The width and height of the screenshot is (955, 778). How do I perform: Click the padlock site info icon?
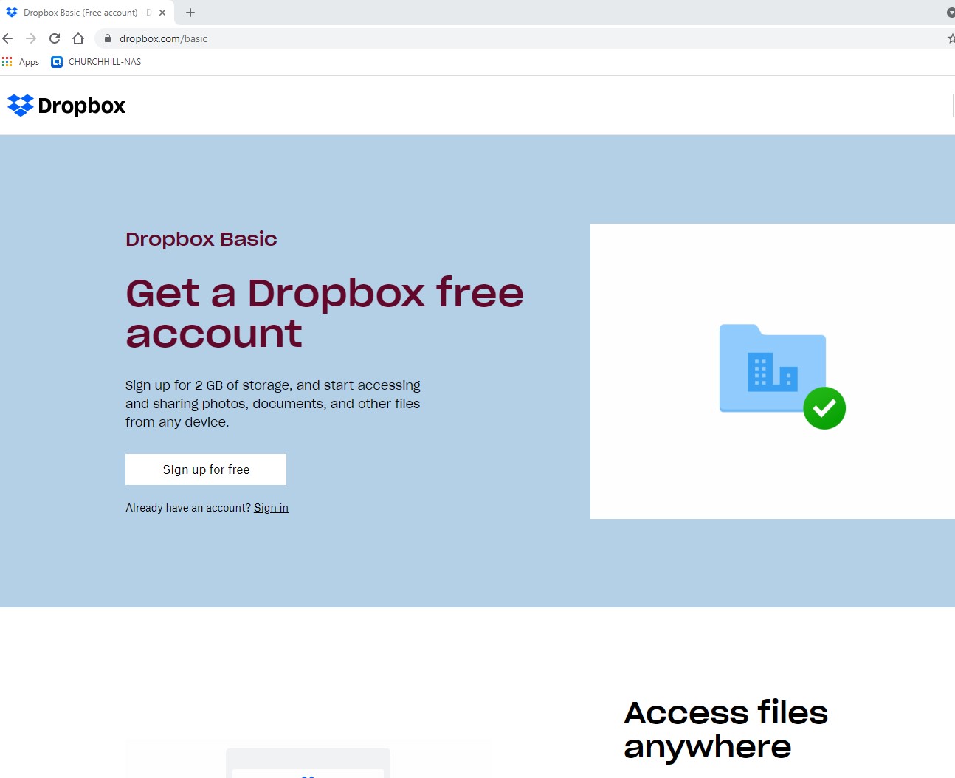coord(108,38)
